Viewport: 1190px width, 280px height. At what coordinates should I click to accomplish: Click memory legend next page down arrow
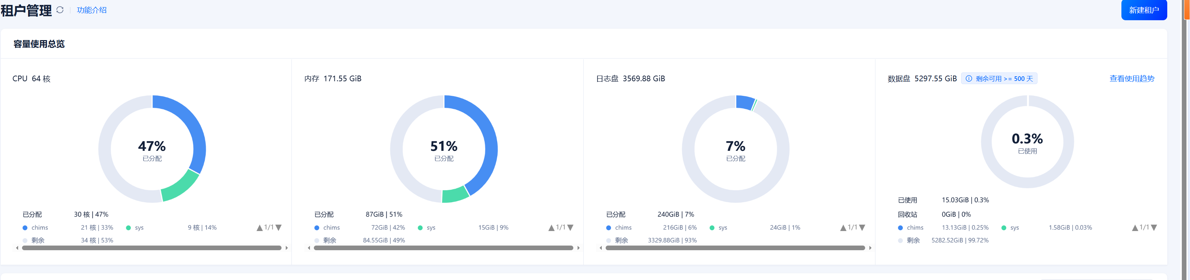point(570,227)
